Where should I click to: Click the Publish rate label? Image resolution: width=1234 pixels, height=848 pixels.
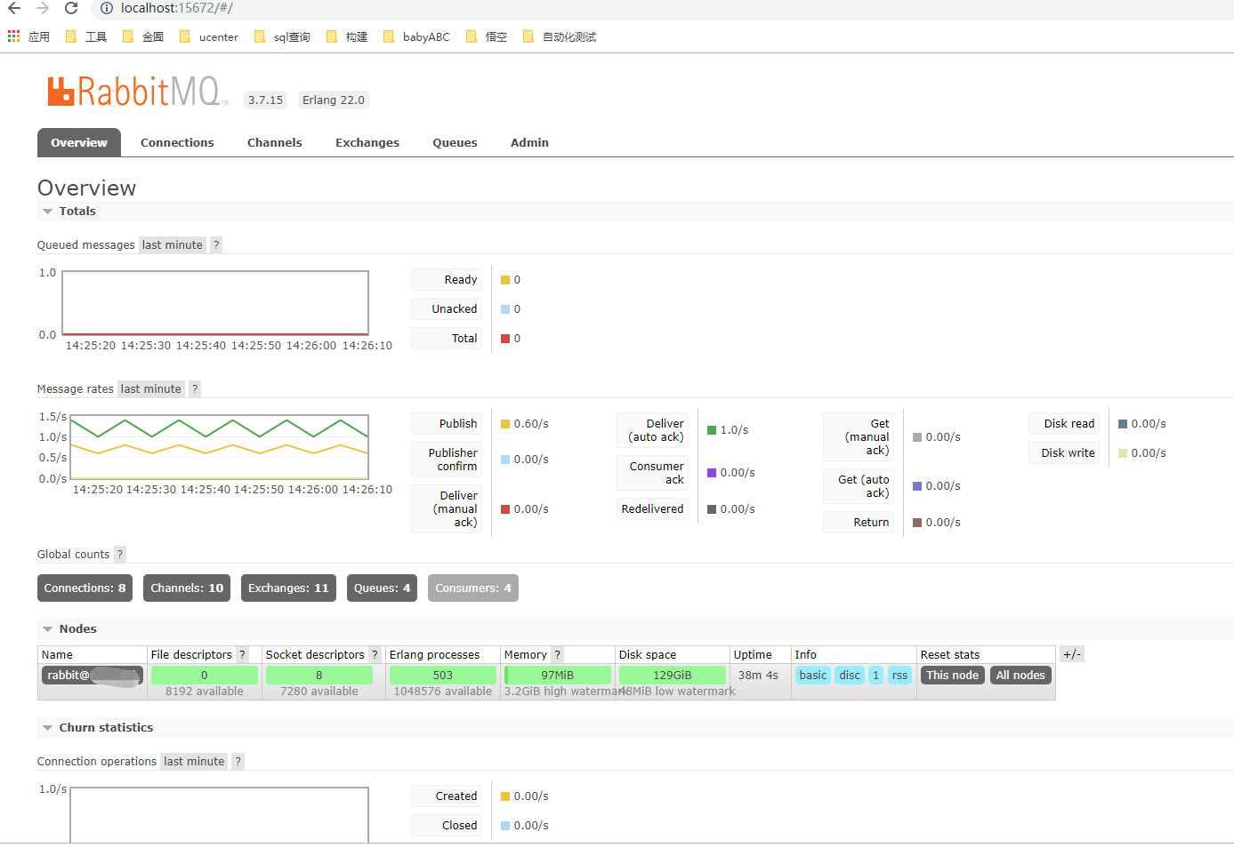(x=447, y=424)
